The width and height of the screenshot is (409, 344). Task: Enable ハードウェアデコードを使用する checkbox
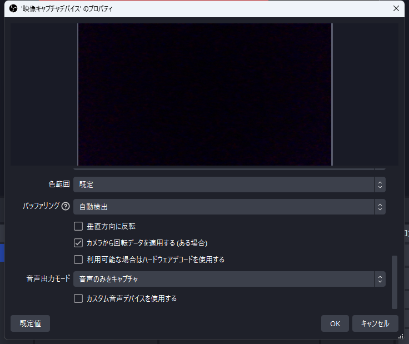[78, 260]
